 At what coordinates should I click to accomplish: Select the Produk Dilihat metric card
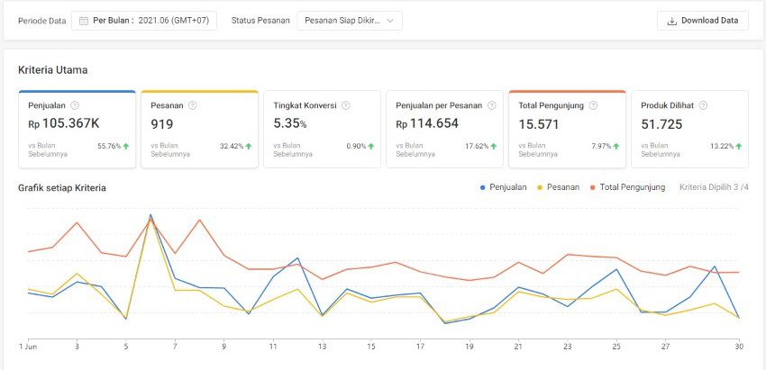click(689, 130)
